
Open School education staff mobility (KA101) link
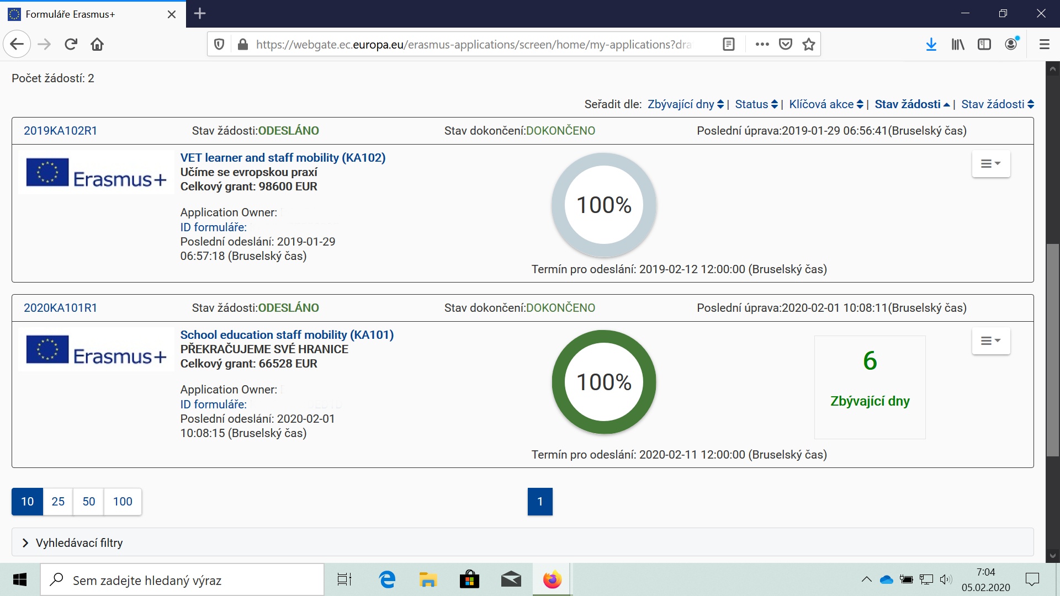coord(287,335)
